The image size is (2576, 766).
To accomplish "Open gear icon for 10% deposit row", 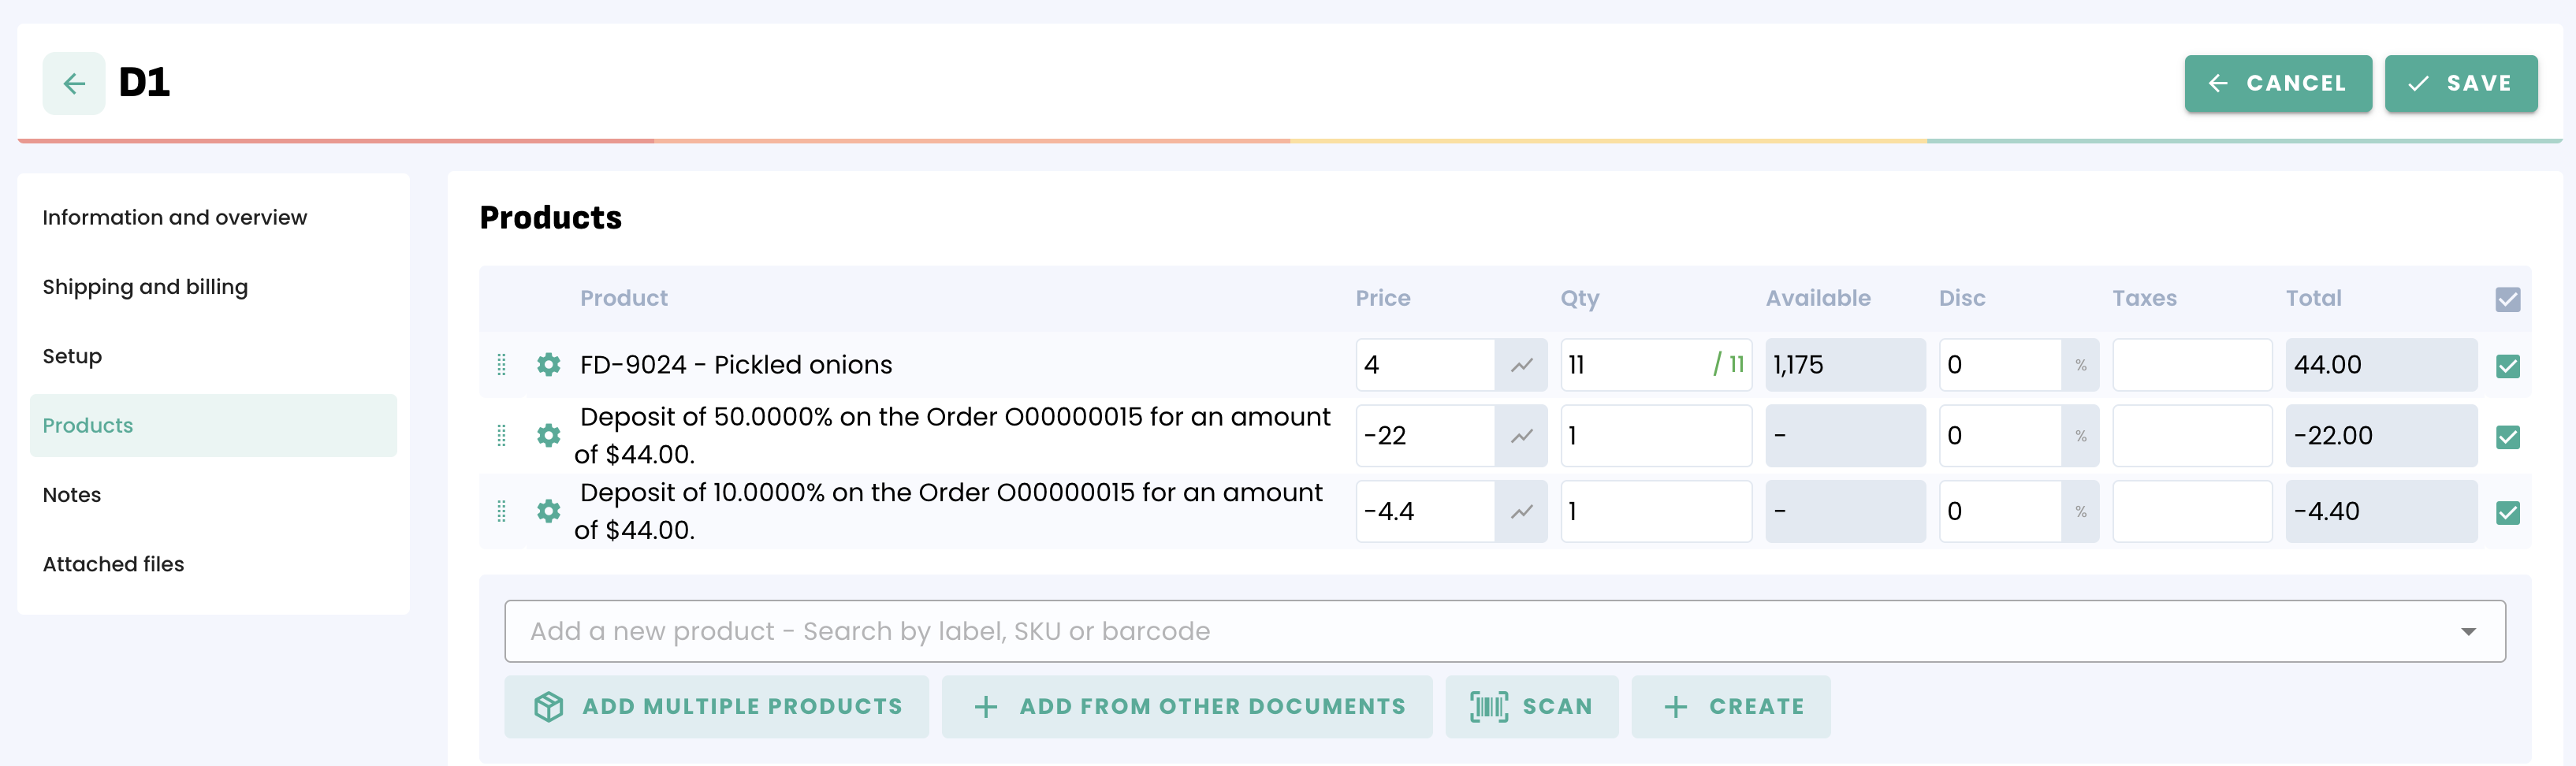I will click(x=548, y=512).
